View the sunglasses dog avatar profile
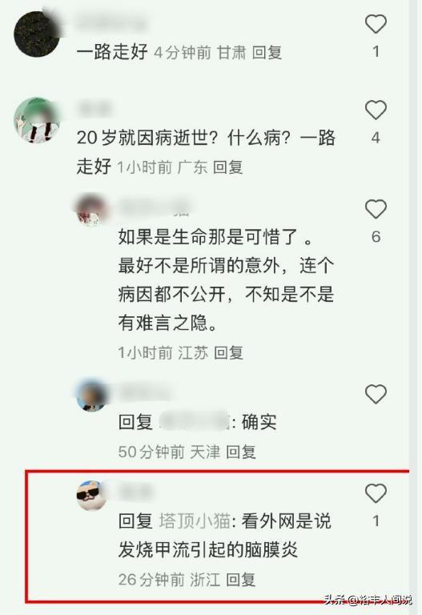The image size is (422, 615). (x=92, y=495)
